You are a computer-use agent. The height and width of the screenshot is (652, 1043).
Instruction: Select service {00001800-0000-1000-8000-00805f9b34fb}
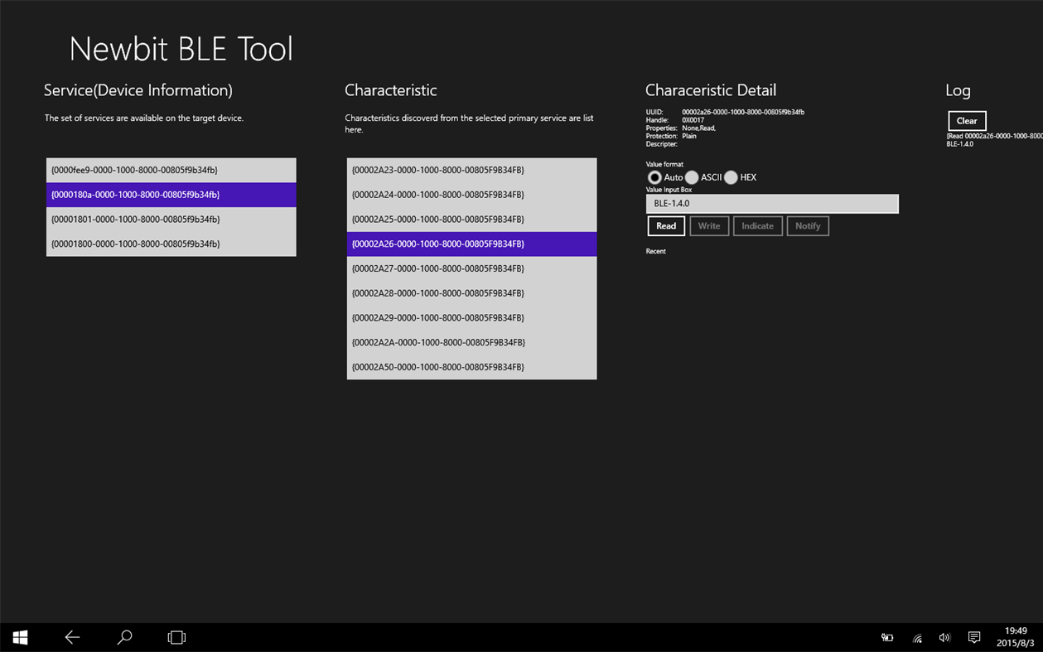[171, 244]
